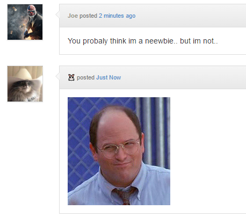Image resolution: width=246 pixels, height=217 pixels.
Task: Click the words 'but im not..'
Action: coord(199,41)
